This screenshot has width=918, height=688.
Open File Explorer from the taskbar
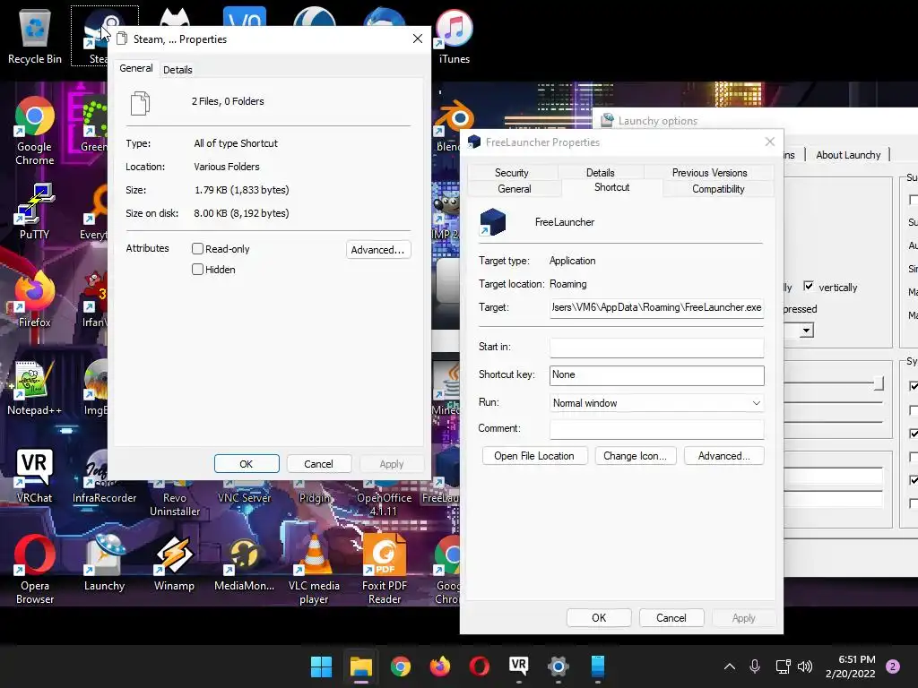361,666
